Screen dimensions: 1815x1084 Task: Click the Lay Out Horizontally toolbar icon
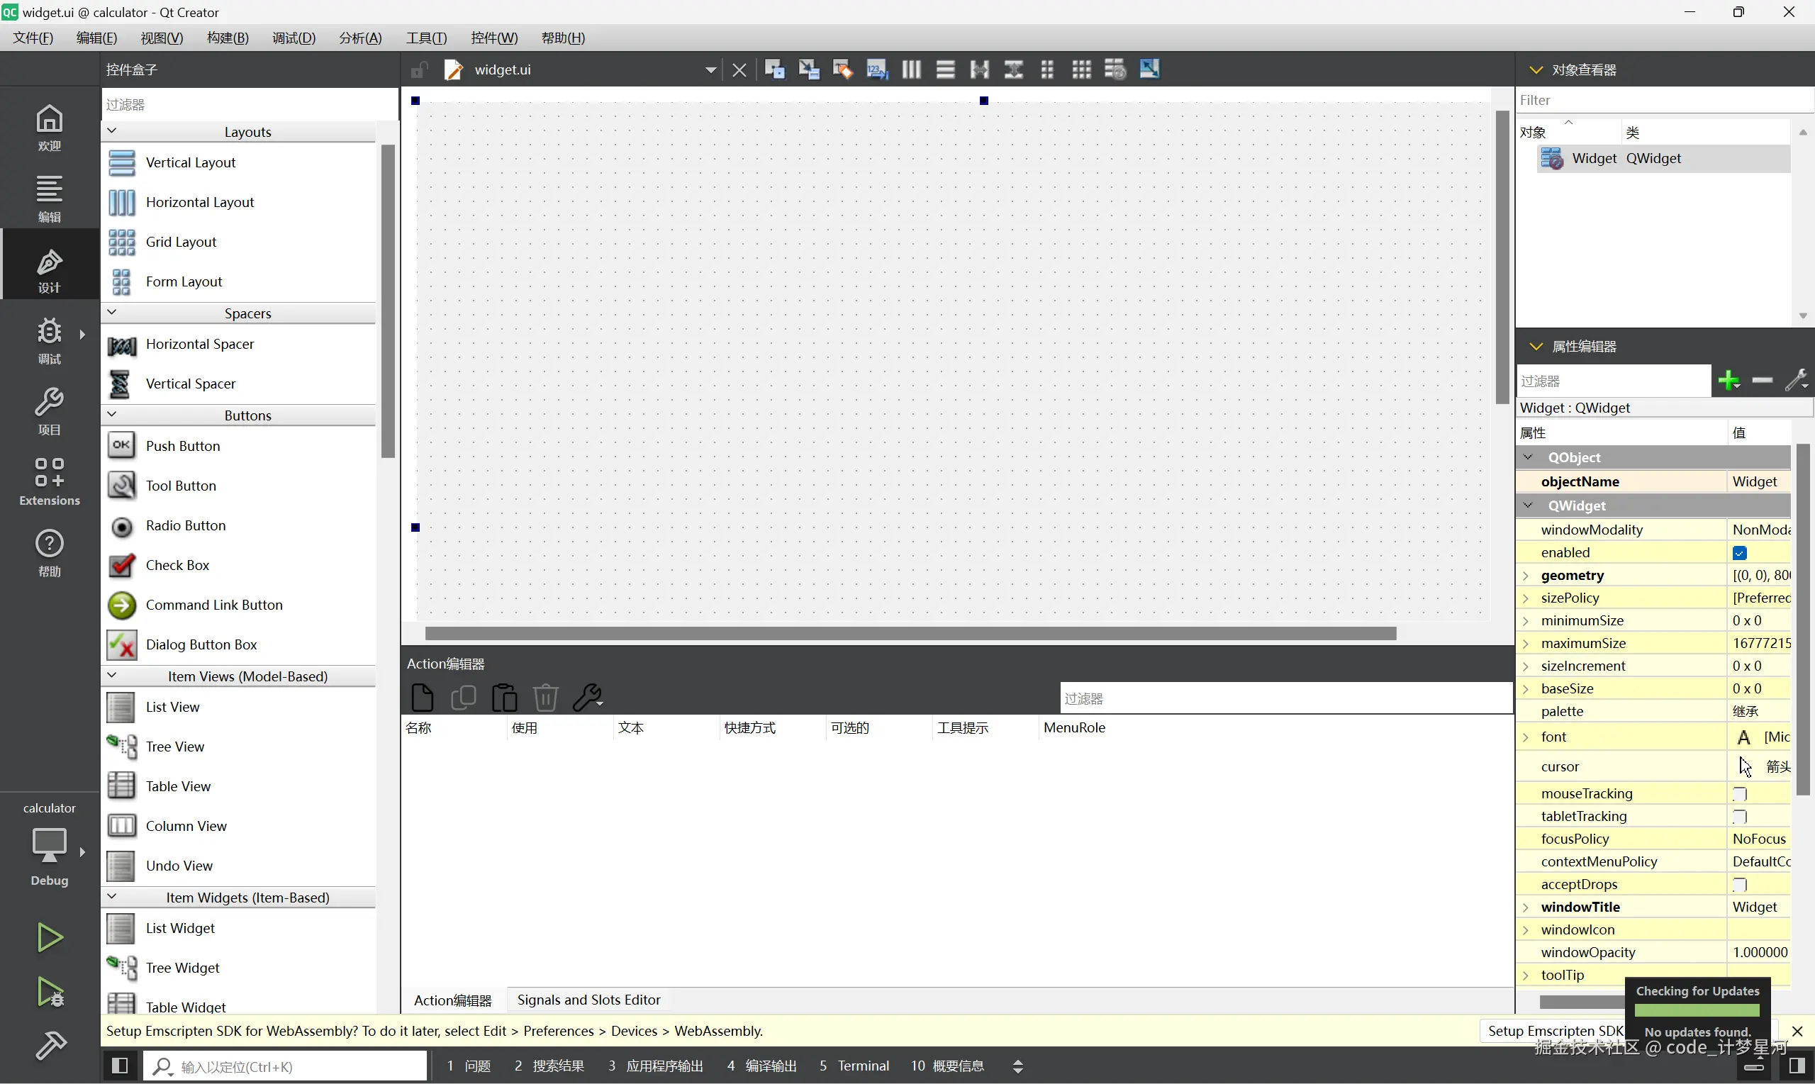(x=911, y=69)
